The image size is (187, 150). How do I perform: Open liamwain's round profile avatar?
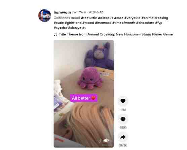click(x=45, y=16)
